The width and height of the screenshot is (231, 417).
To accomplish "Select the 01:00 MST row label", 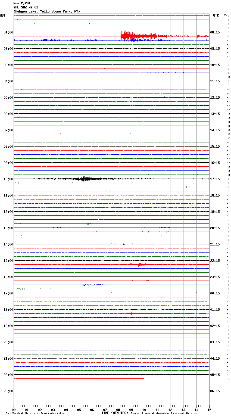I will [8, 32].
